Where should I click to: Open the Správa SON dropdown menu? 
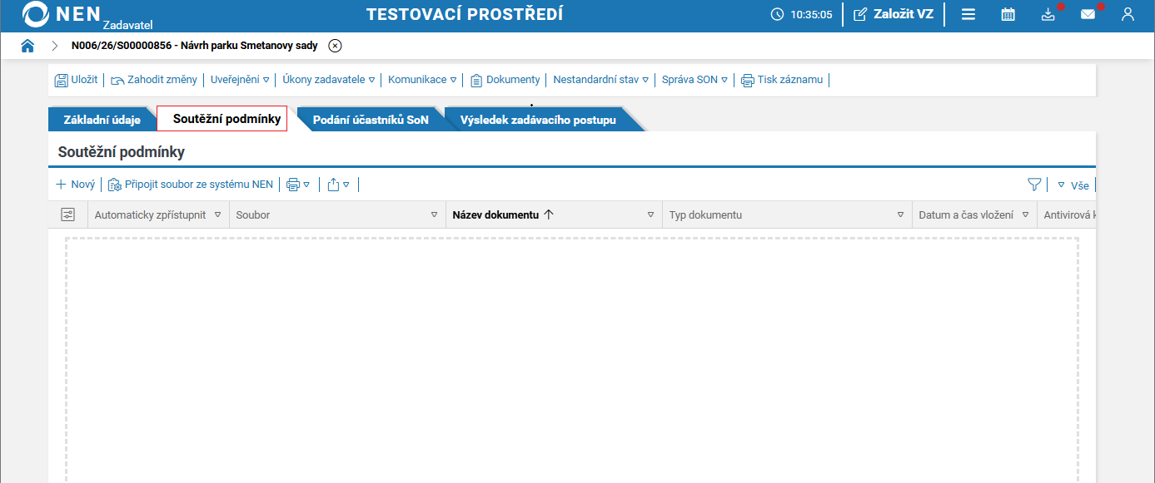pyautogui.click(x=694, y=80)
